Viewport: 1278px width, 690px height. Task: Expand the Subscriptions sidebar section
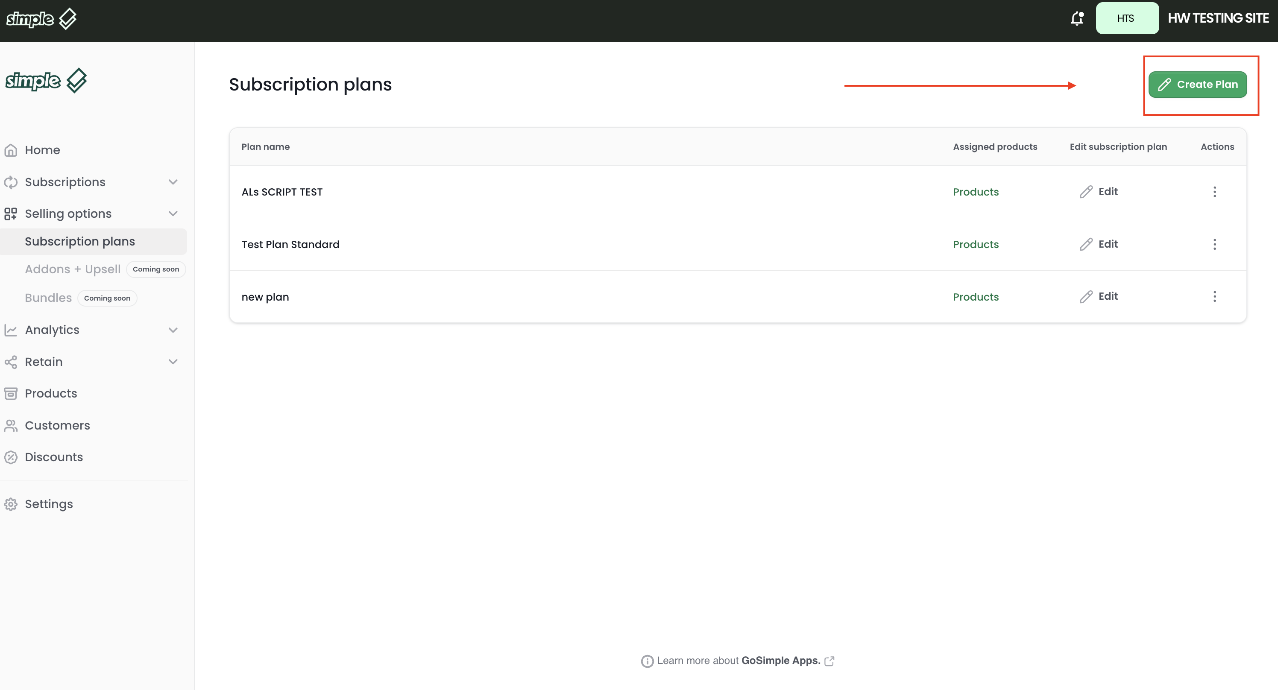[173, 182]
